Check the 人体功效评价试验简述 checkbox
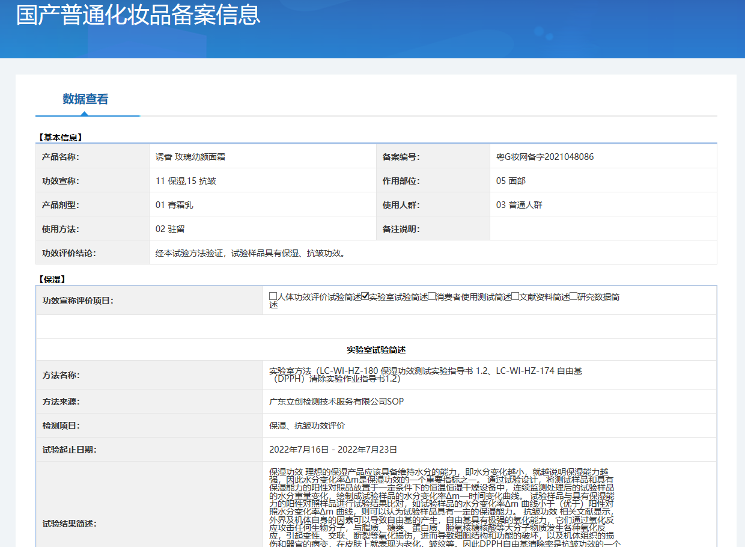 (273, 296)
